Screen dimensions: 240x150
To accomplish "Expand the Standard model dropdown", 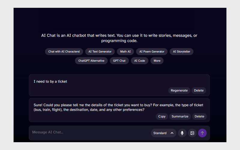I will [163, 133].
